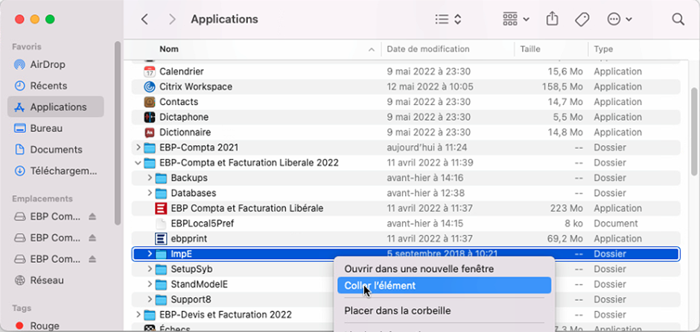This screenshot has width=700, height=332.
Task: Expand the Support8 folder
Action: tap(150, 299)
